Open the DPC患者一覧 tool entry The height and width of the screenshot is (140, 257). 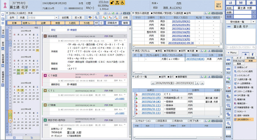(242, 95)
